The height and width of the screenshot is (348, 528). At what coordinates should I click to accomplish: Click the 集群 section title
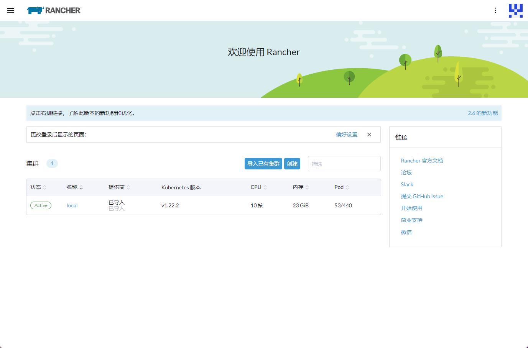point(33,164)
